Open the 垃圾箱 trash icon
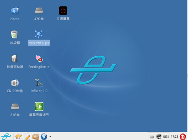Screen dimensions: 188x140 [14, 35]
